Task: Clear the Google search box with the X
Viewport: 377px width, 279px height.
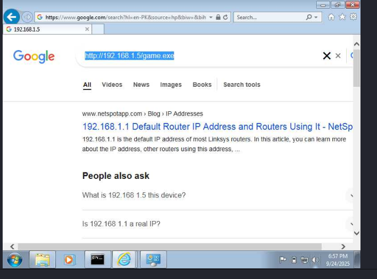Action: (x=326, y=56)
